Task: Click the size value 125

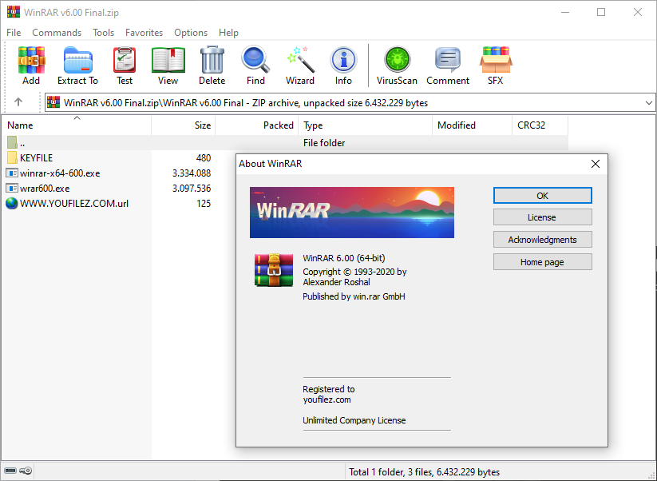Action: [204, 204]
